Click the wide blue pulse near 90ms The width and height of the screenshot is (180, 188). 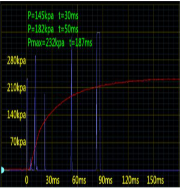[98, 101]
